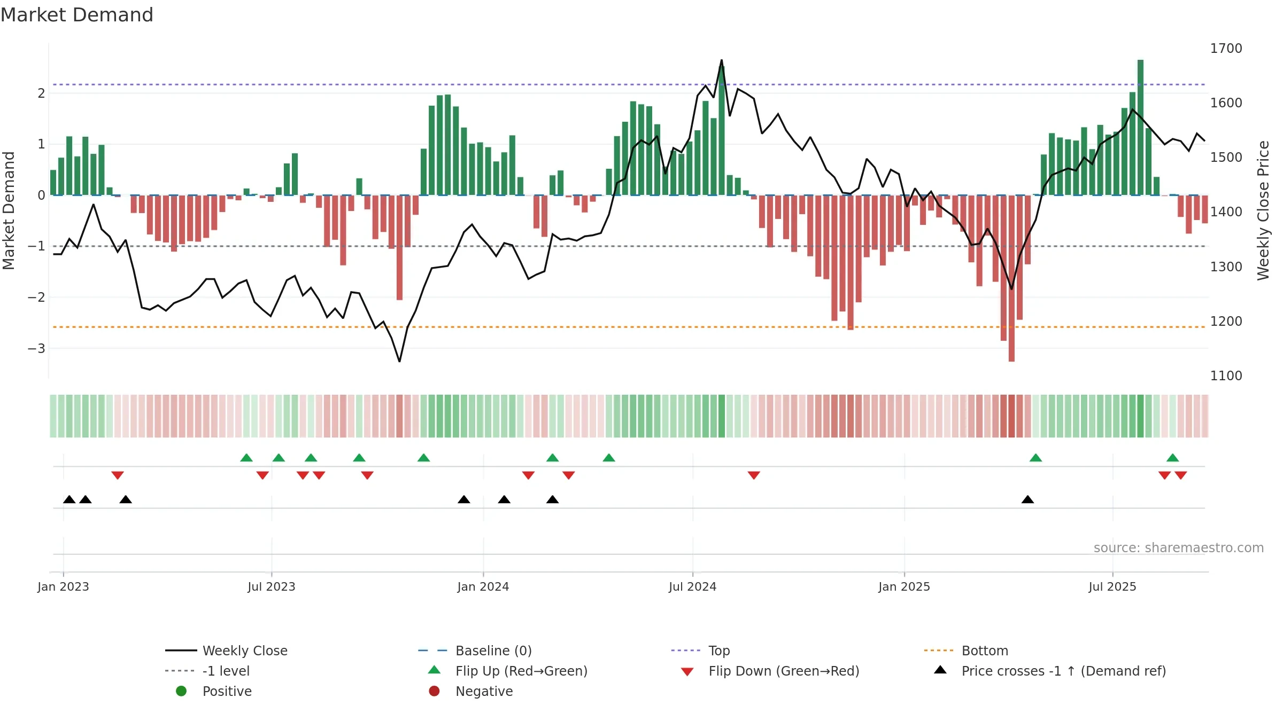Click the first green heatmap cell at Jan 2023
1283x721 pixels.
point(53,416)
